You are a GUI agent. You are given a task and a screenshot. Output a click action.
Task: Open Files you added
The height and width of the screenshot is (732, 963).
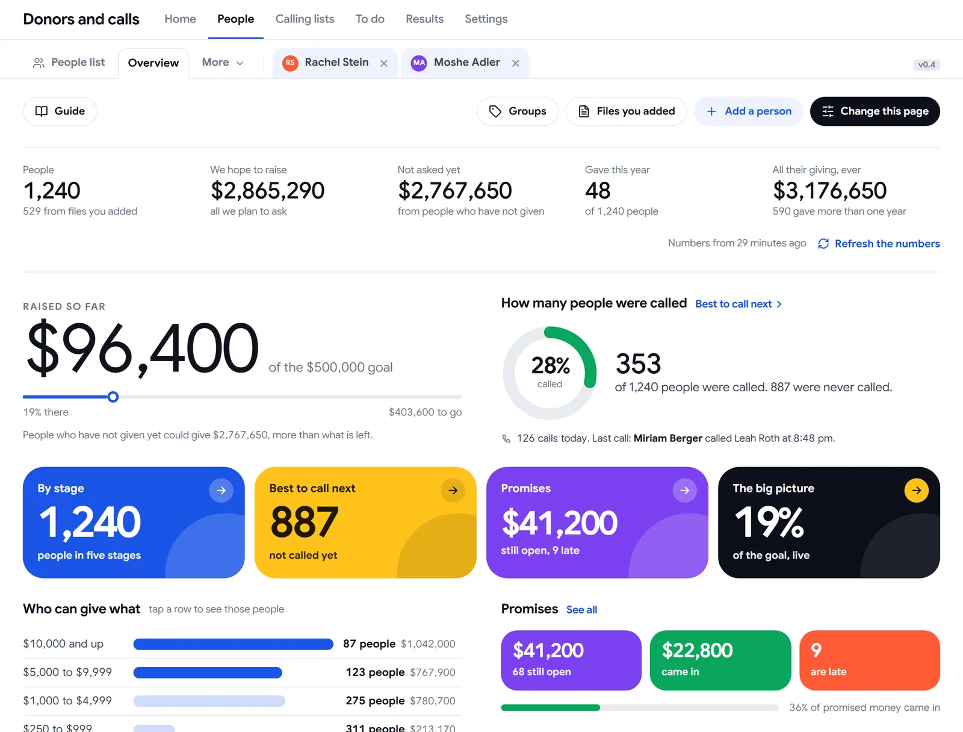click(626, 111)
